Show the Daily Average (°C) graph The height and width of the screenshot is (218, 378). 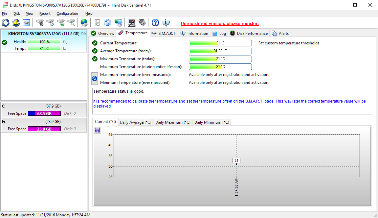(x=136, y=122)
